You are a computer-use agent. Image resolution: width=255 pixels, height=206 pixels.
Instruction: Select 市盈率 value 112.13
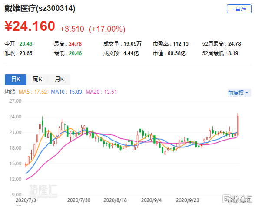tap(181, 44)
